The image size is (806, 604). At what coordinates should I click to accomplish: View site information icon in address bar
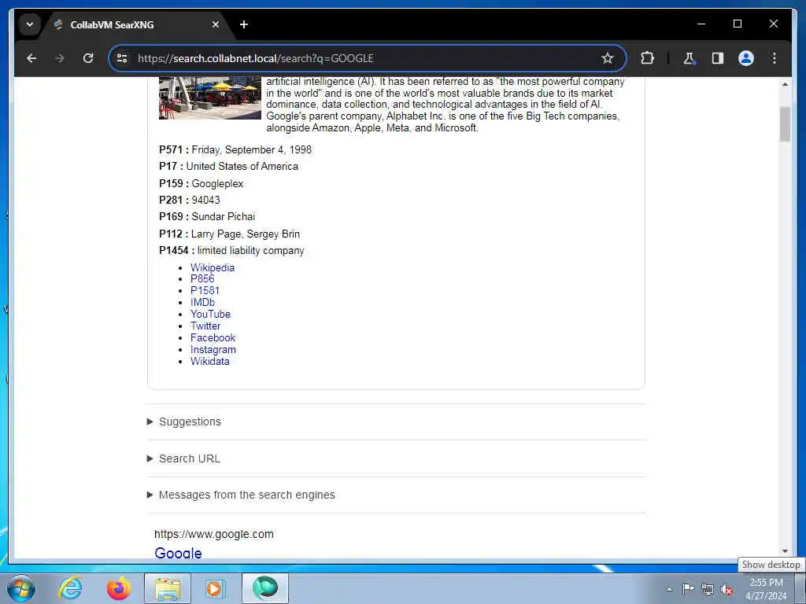[122, 58]
